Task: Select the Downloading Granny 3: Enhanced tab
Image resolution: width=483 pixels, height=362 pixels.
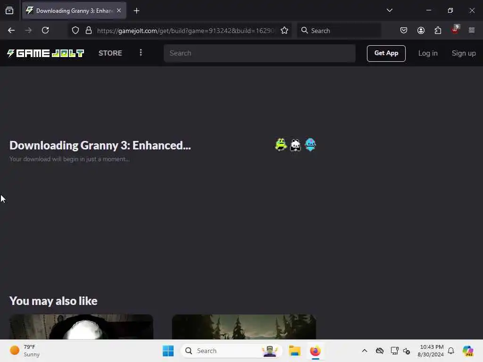Action: [x=74, y=10]
